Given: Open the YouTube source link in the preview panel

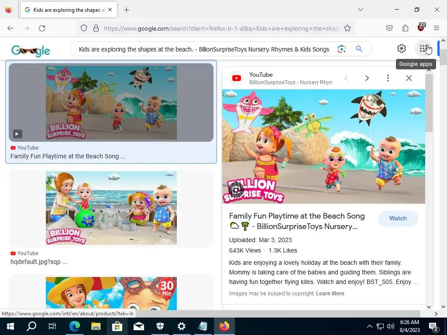Looking at the screenshot, I should coord(290,79).
